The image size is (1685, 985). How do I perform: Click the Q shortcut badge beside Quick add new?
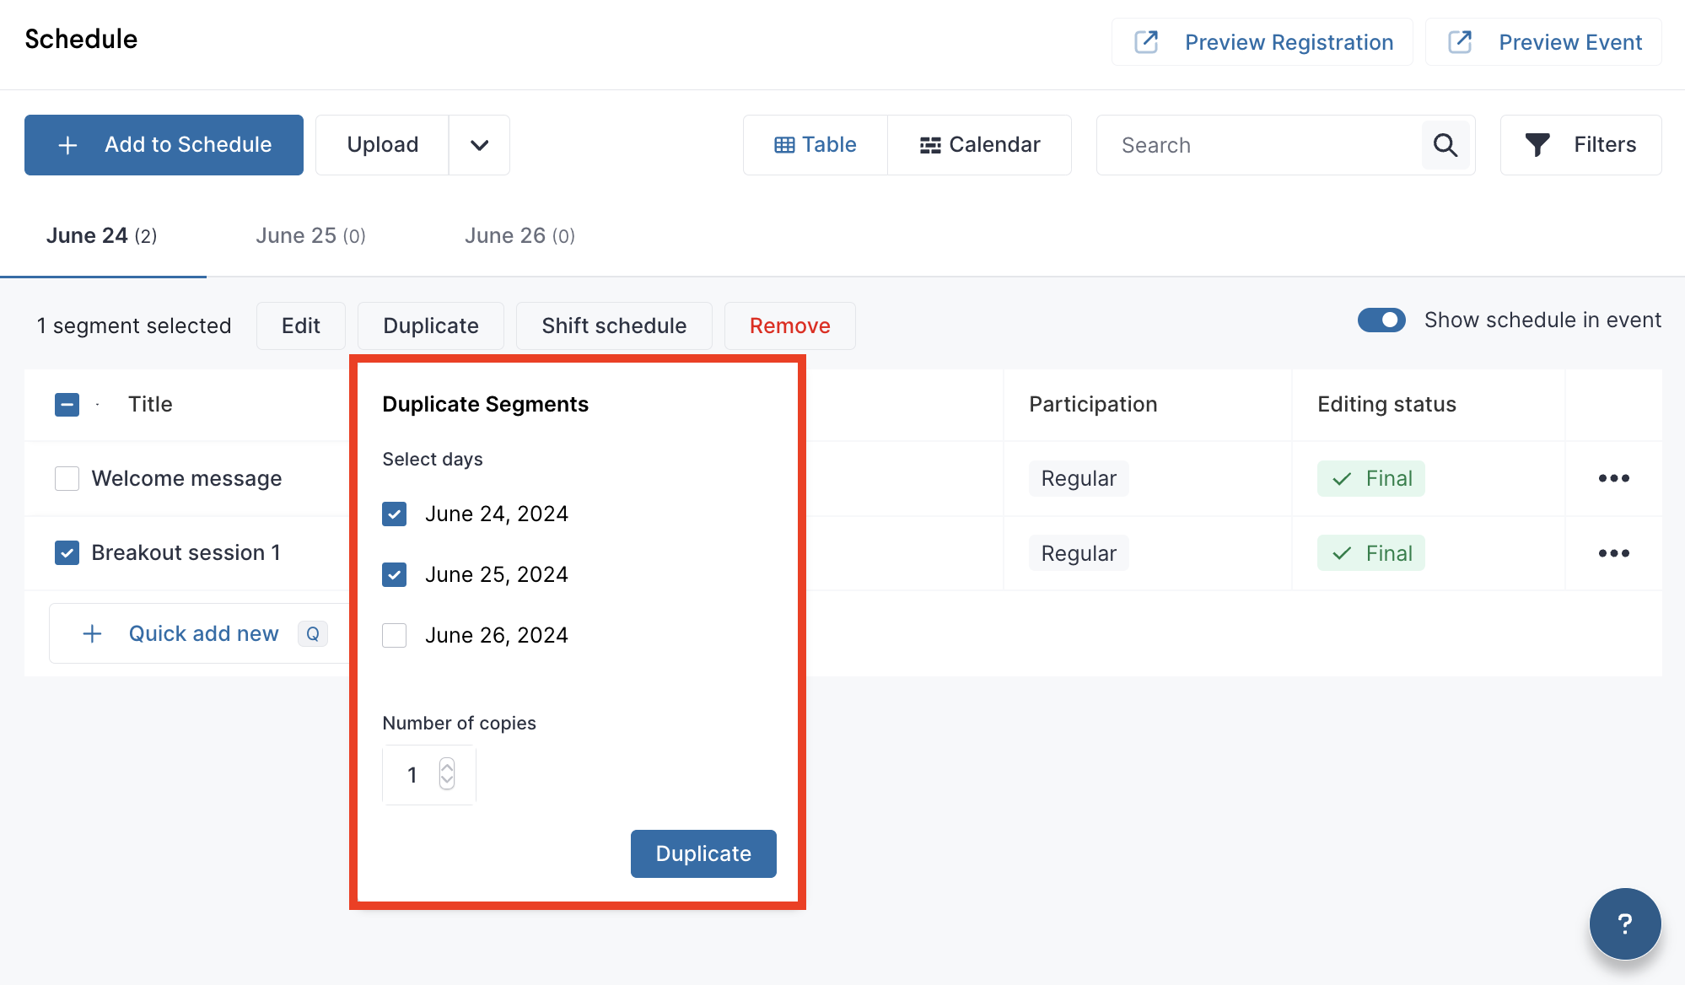coord(312,633)
